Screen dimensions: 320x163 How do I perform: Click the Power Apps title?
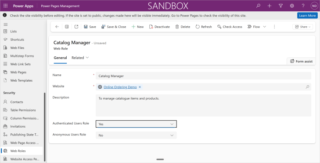[x=23, y=6]
